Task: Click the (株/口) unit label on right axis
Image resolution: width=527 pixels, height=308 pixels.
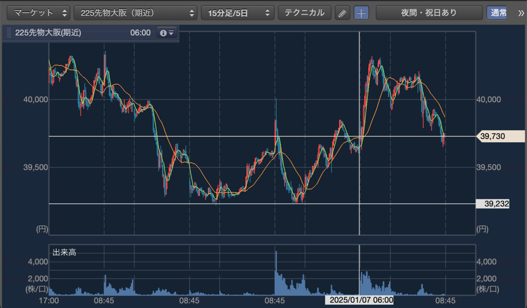Action: coord(487,289)
